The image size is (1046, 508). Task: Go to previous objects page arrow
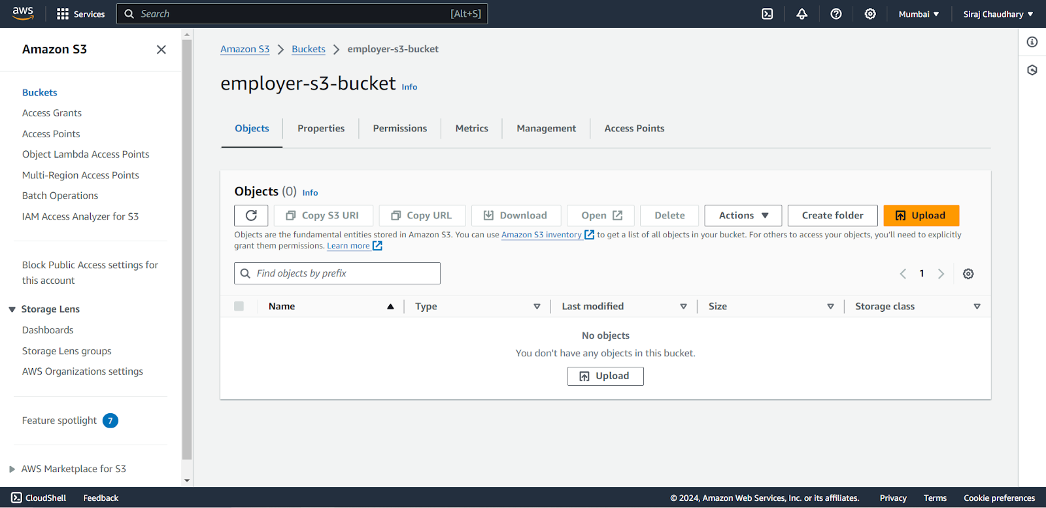pos(903,274)
